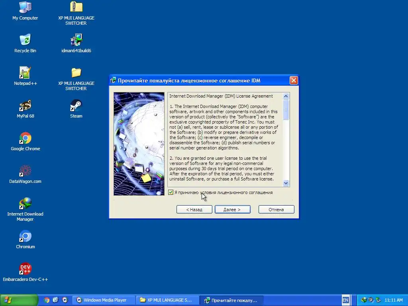Image resolution: width=408 pixels, height=306 pixels.
Task: Click the license heading 'Internet Download Manager (IDM) License Agreement'
Action: coord(221,96)
